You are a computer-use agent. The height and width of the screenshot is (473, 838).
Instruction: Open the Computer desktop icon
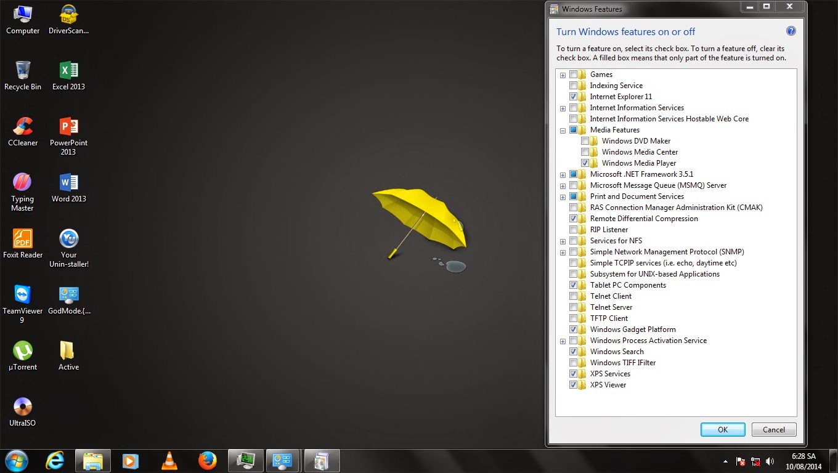click(23, 20)
